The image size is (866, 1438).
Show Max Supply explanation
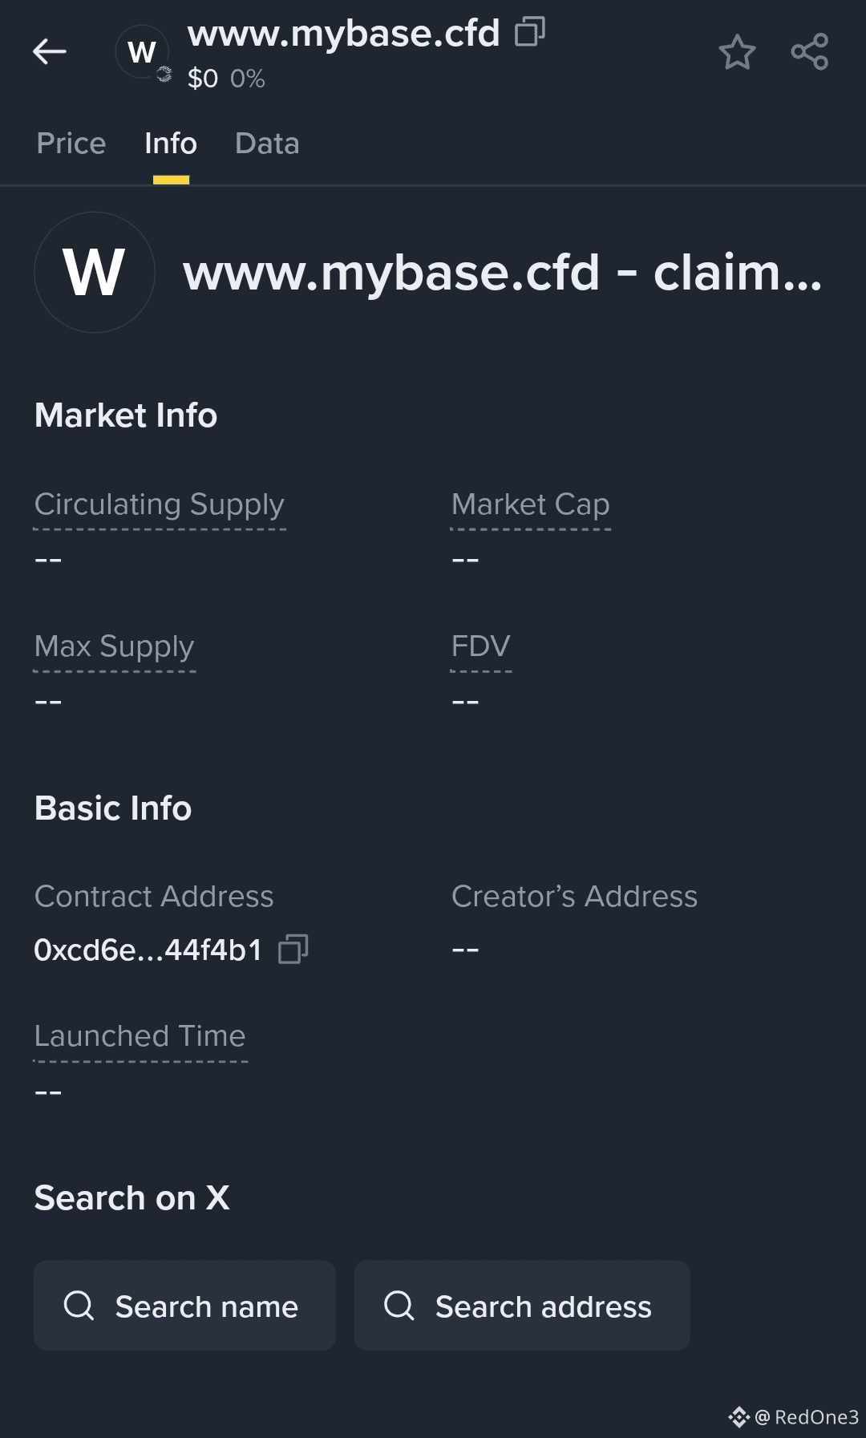(115, 646)
